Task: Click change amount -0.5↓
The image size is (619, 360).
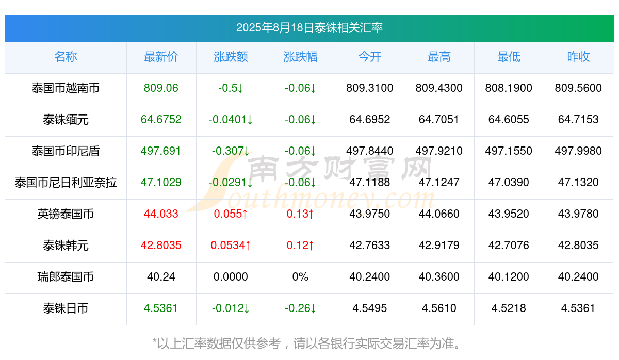Action: pyautogui.click(x=231, y=88)
